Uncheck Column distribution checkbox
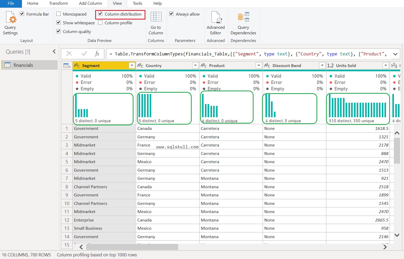 100,14
